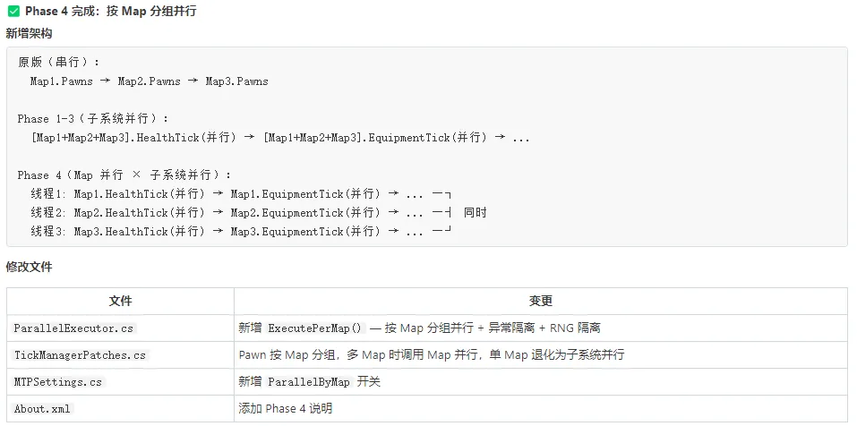Click the "原版（串行）" line in code block
The height and width of the screenshot is (426, 857).
[x=59, y=63]
